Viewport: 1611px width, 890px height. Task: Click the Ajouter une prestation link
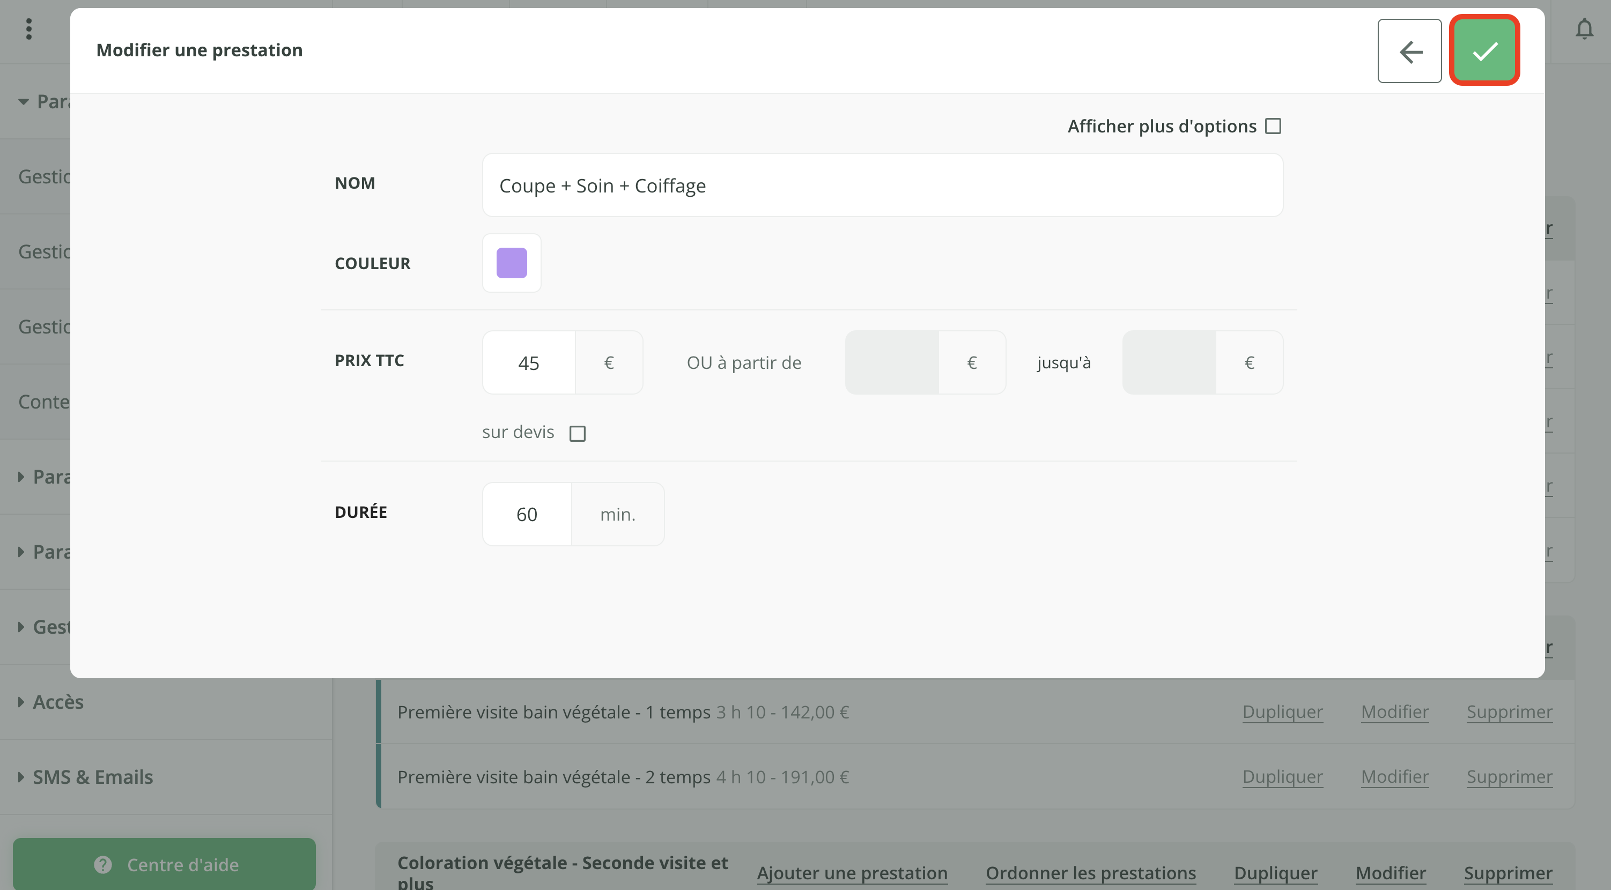pos(852,873)
